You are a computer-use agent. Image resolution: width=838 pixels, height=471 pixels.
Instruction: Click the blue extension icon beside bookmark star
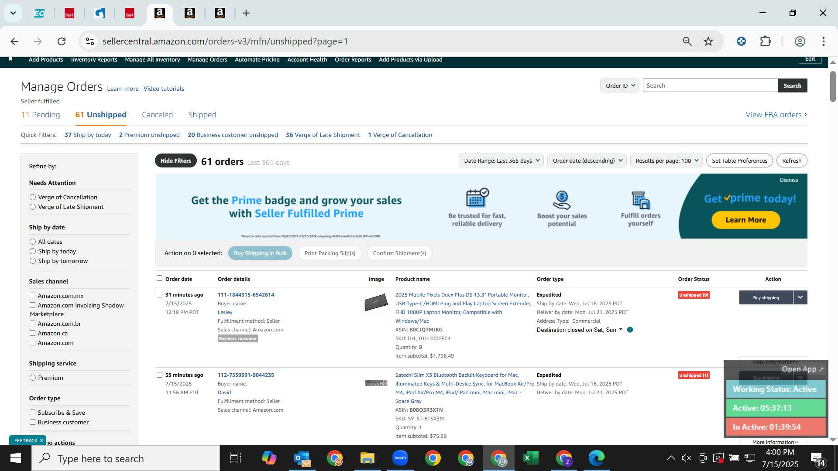741,41
